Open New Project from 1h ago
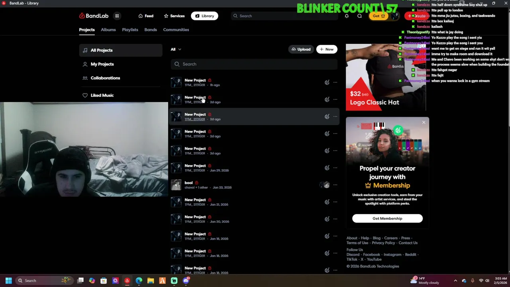 (x=195, y=81)
